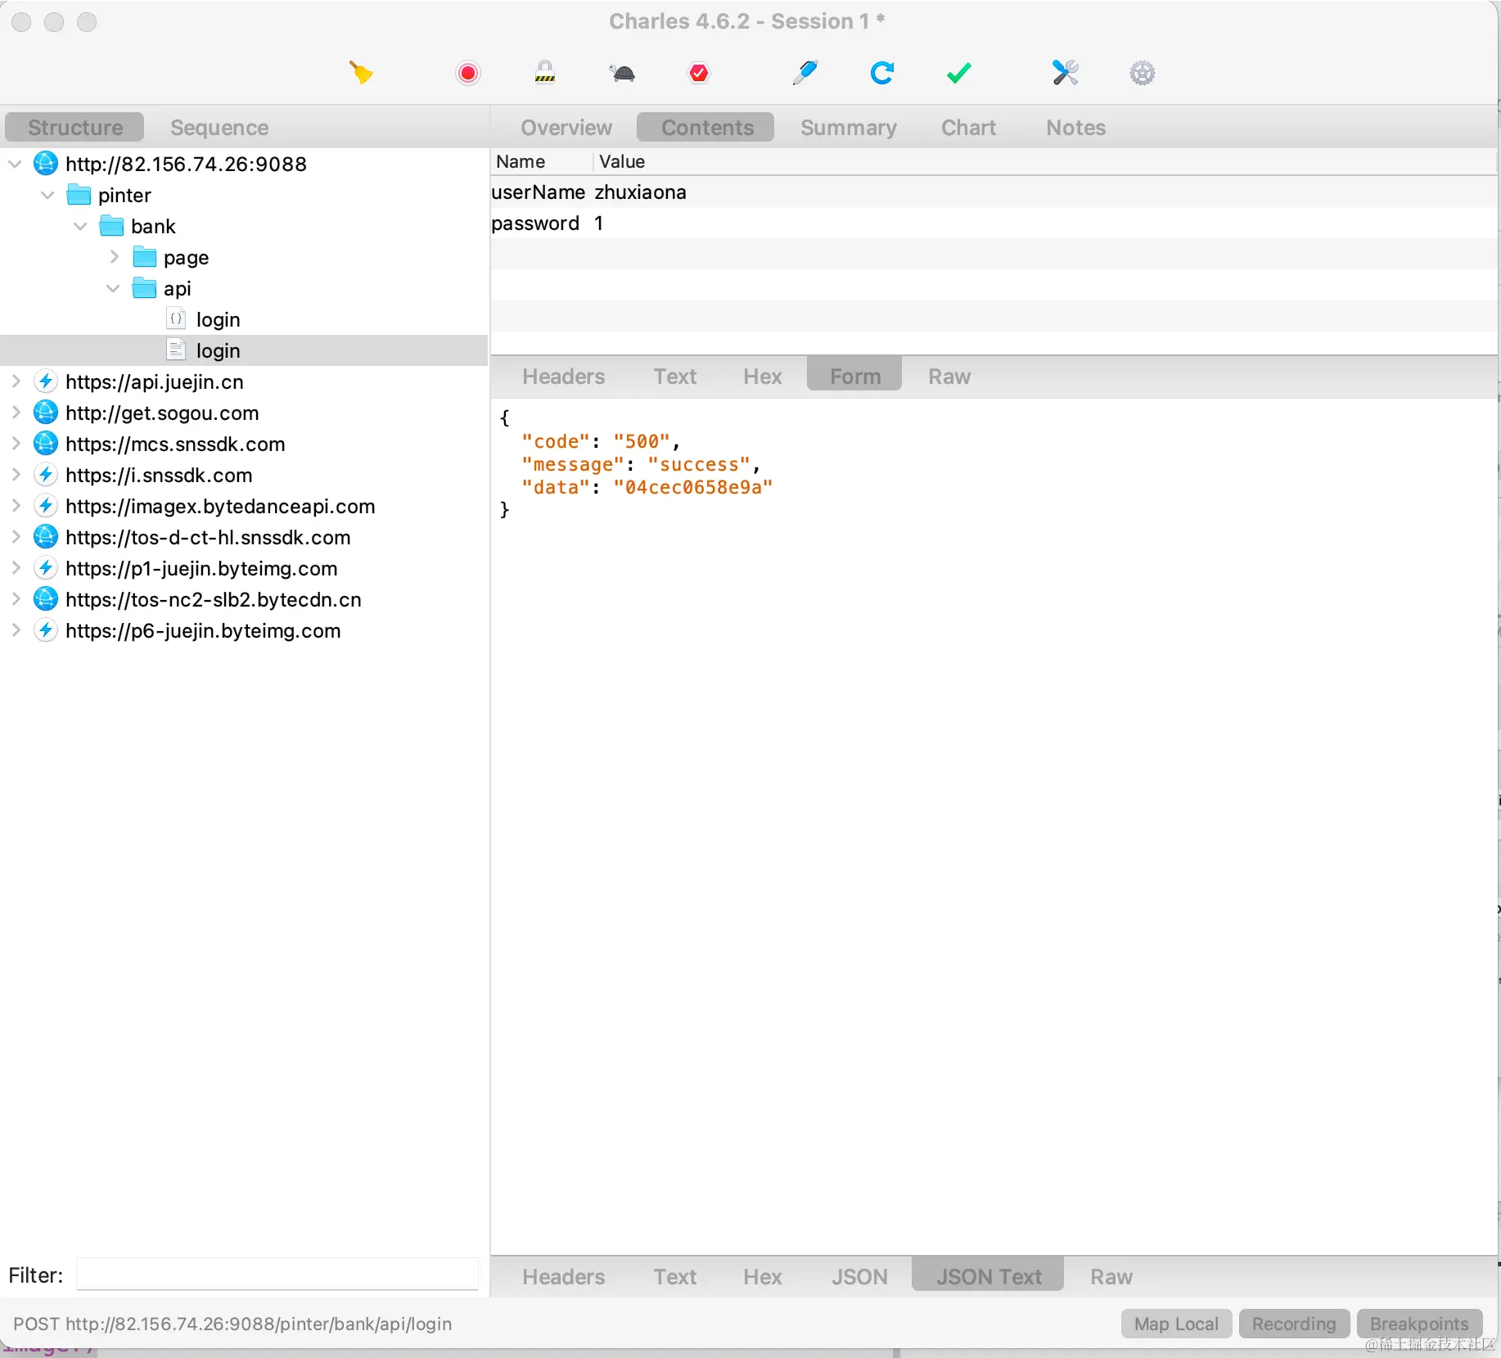Click lightning icon beside imagex.bytedanceapi.com
1501x1358 pixels.
(46, 506)
